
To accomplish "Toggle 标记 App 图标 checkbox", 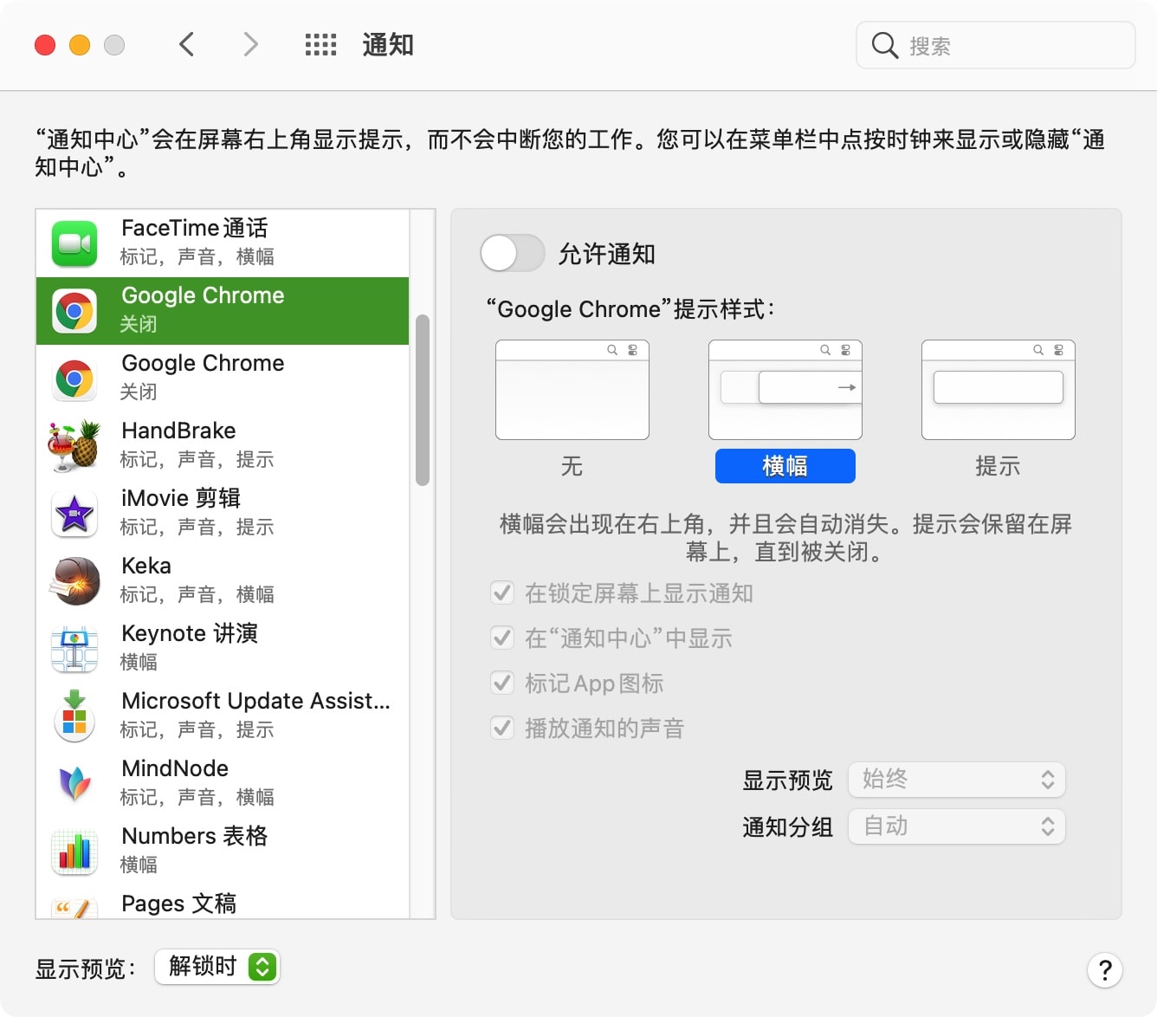I will tap(502, 683).
